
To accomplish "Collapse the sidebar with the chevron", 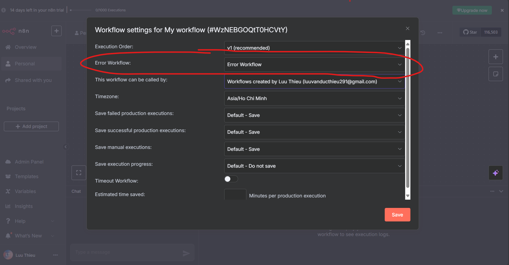I will click(65, 147).
